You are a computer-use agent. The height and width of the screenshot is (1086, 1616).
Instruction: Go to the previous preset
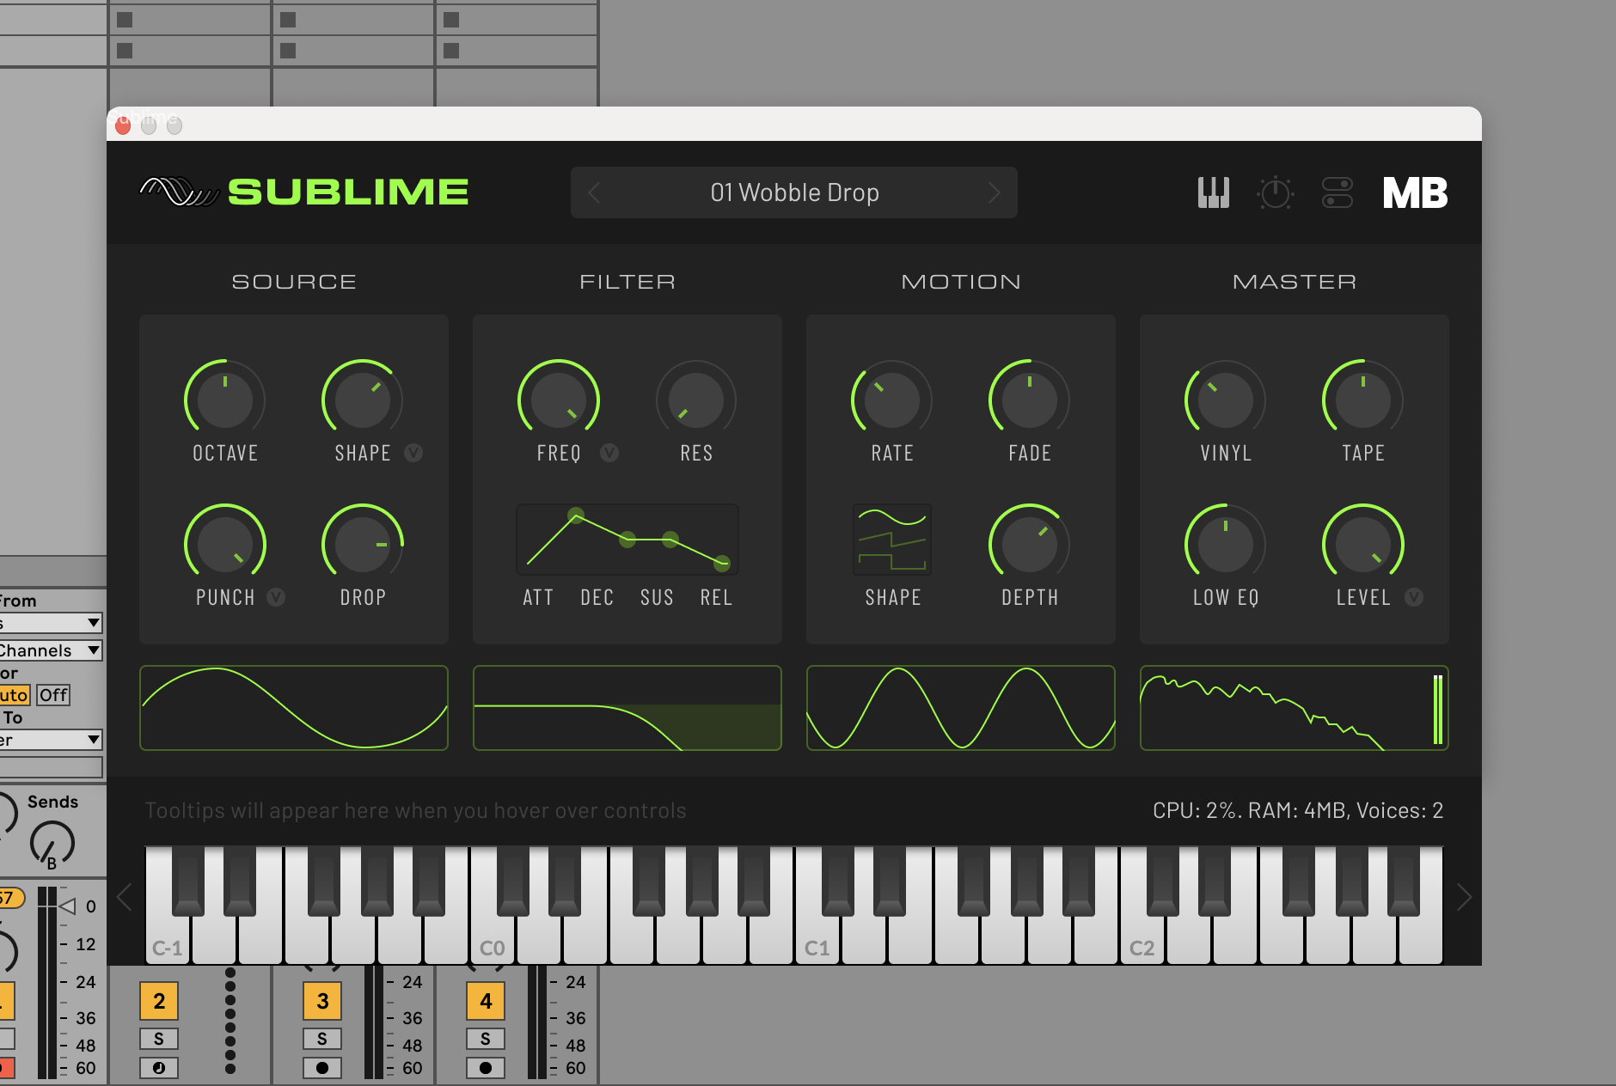[595, 192]
